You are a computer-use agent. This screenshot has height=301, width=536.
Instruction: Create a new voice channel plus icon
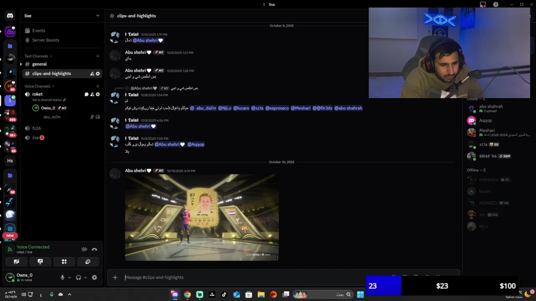click(x=98, y=86)
